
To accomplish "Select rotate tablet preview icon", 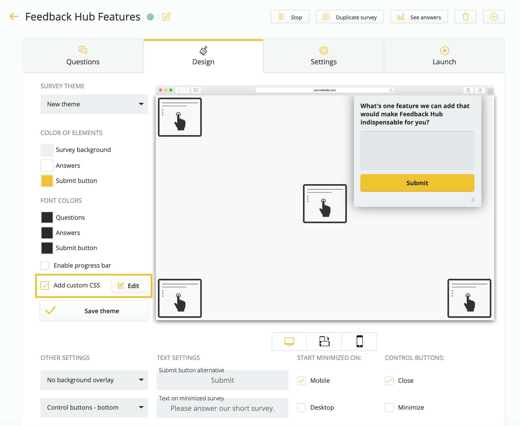I will tap(324, 341).
